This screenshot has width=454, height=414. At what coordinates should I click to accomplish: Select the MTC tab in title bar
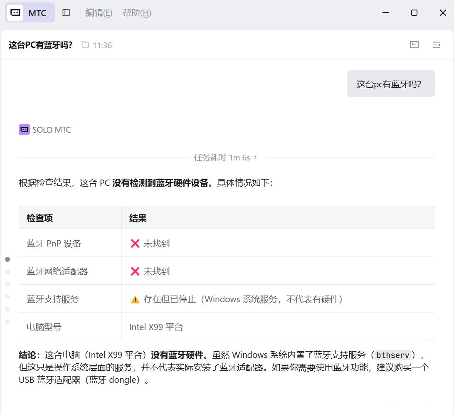click(30, 13)
